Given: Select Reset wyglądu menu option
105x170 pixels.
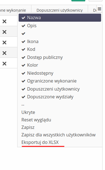Looking at the screenshot, I should [36, 120].
